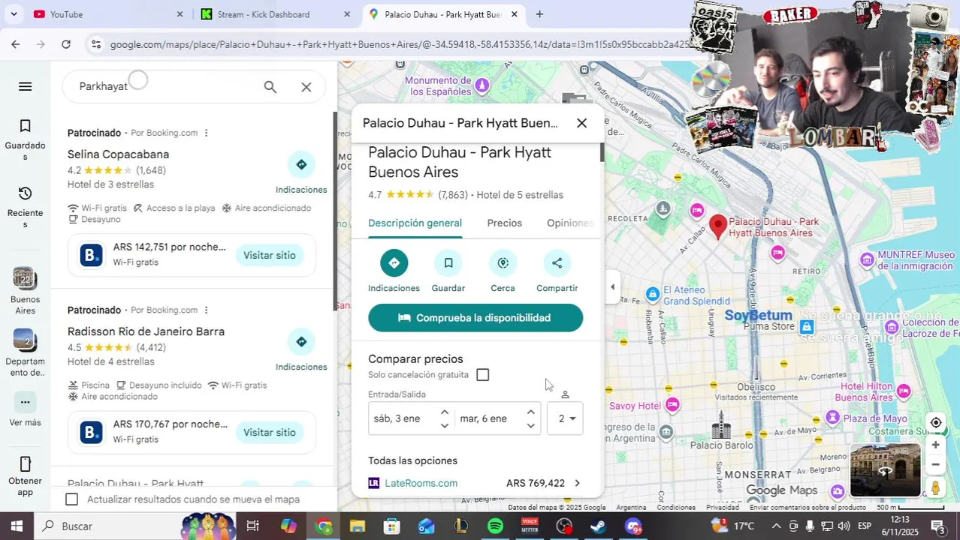Image resolution: width=960 pixels, height=540 pixels.
Task: Click Indicaciones icon in hotel panel
Action: (394, 263)
